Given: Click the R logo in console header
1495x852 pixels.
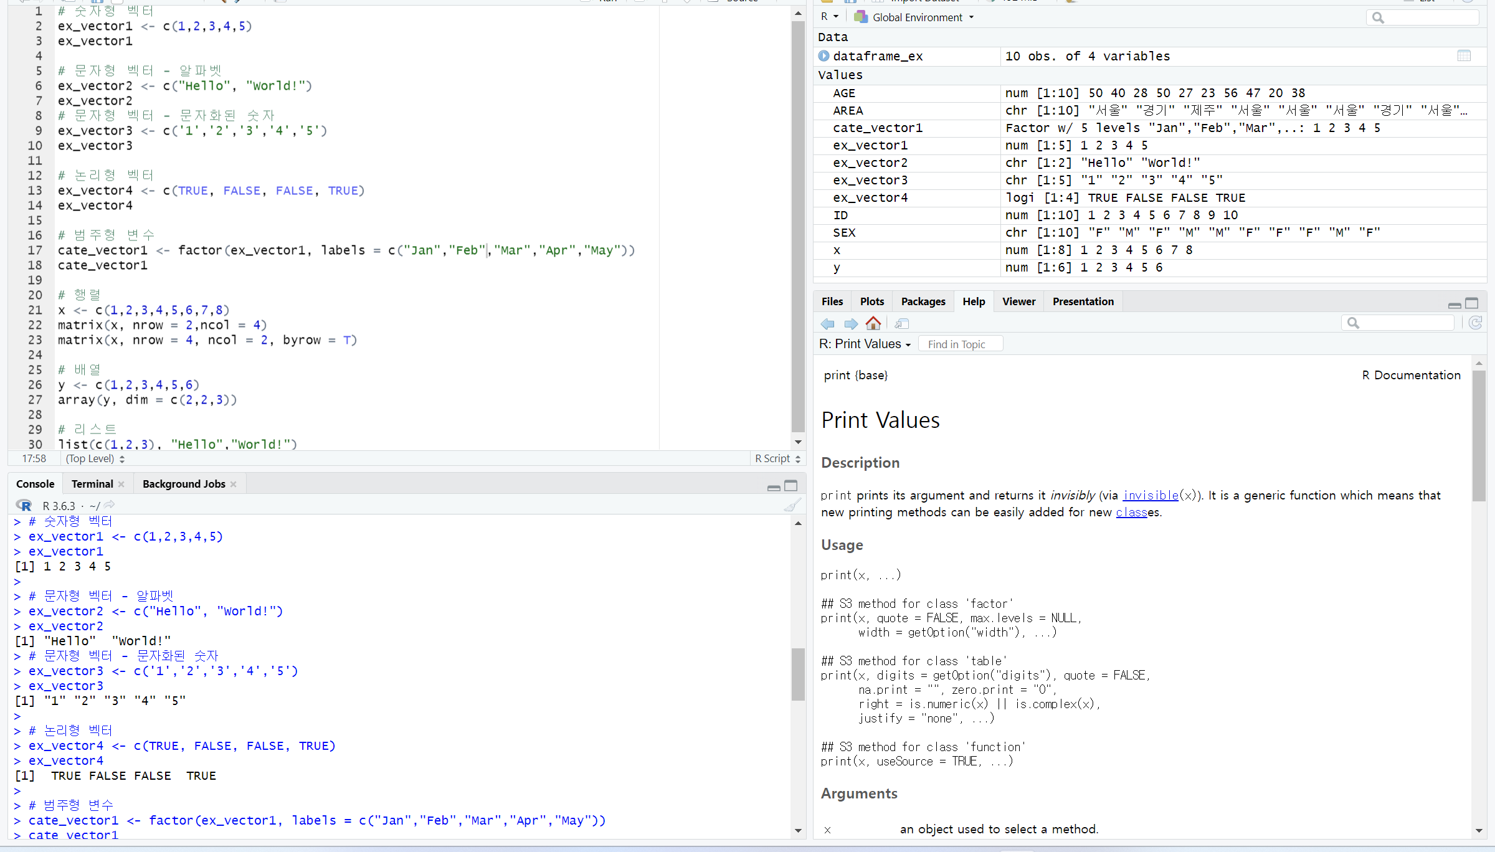Looking at the screenshot, I should click(24, 505).
